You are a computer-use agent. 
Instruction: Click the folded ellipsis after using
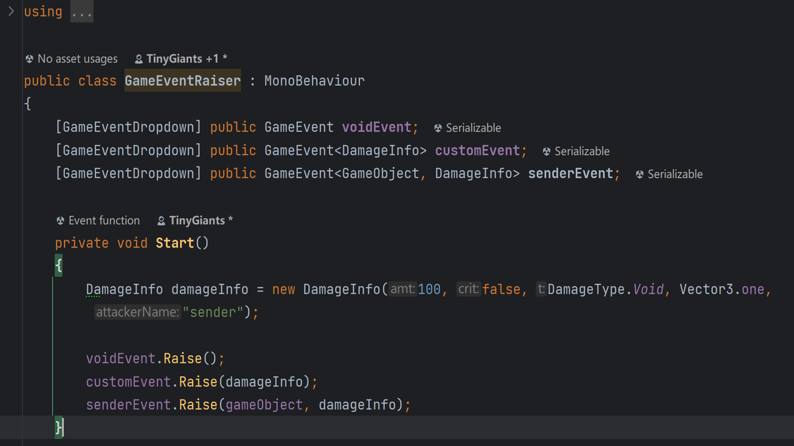[81, 12]
